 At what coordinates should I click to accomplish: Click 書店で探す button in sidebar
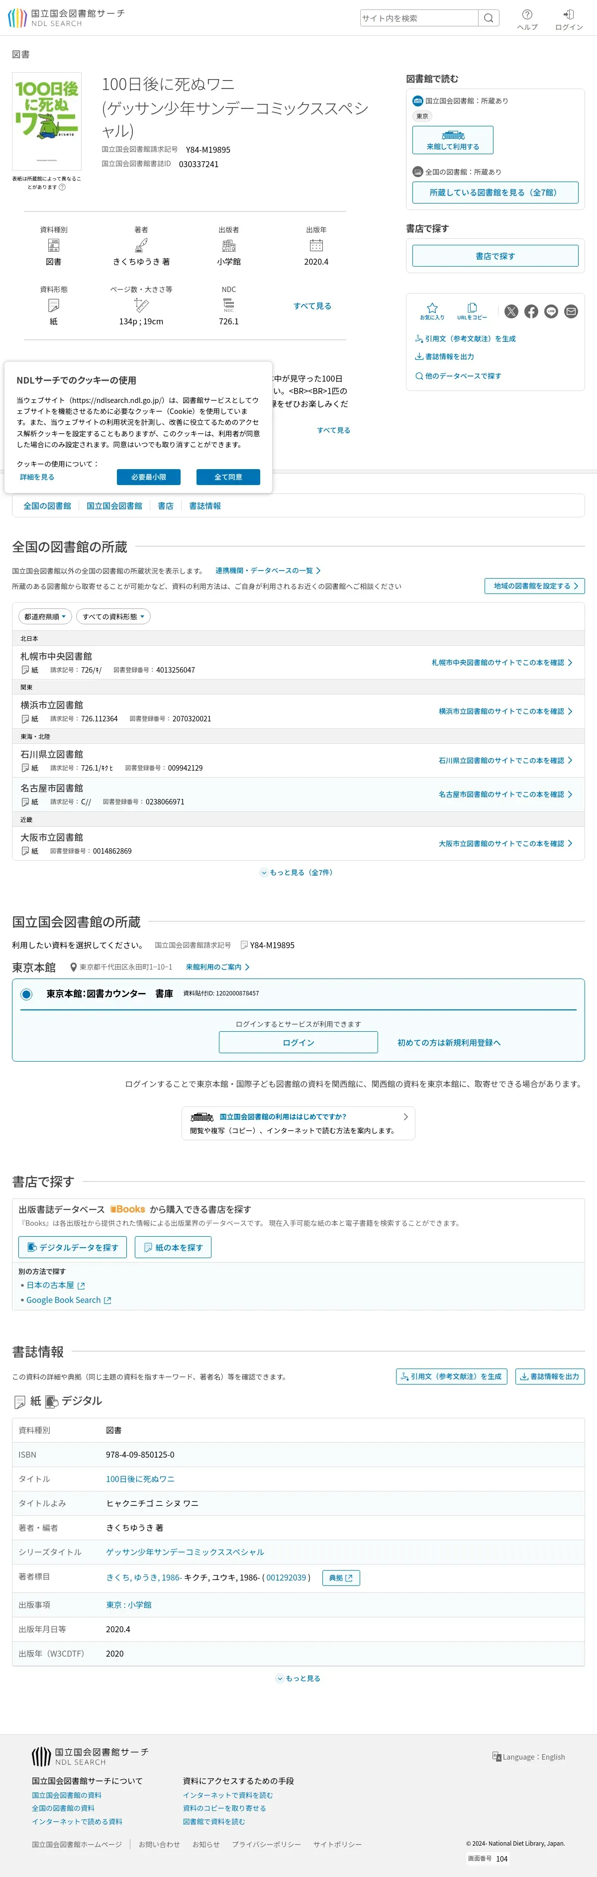[x=495, y=256]
